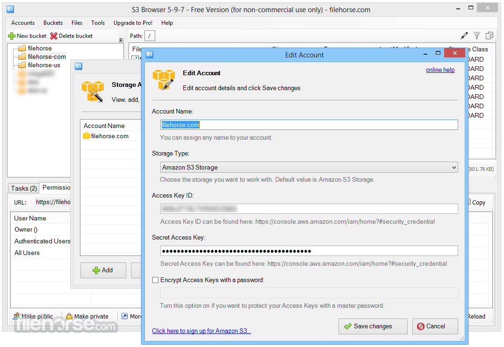Click the pencil edit path icon

pos(464,35)
